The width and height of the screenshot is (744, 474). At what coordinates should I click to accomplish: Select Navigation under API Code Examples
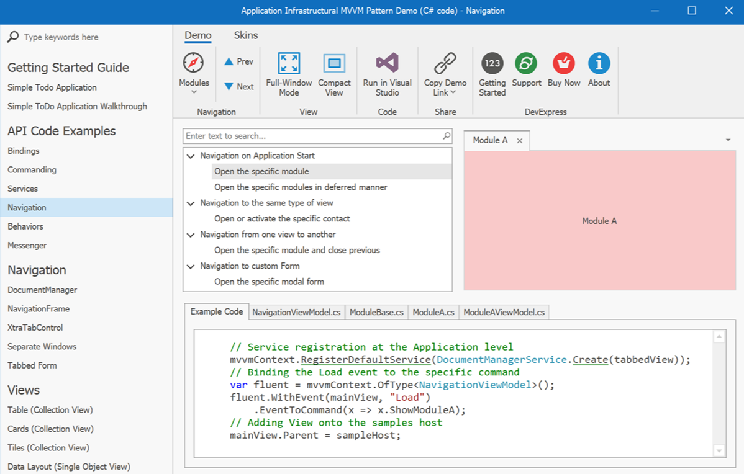pos(86,208)
